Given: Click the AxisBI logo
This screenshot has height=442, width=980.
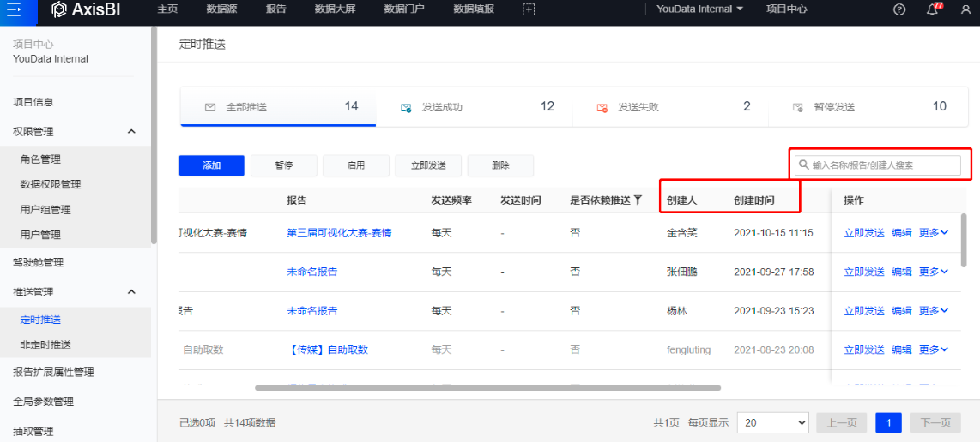Looking at the screenshot, I should [x=92, y=10].
